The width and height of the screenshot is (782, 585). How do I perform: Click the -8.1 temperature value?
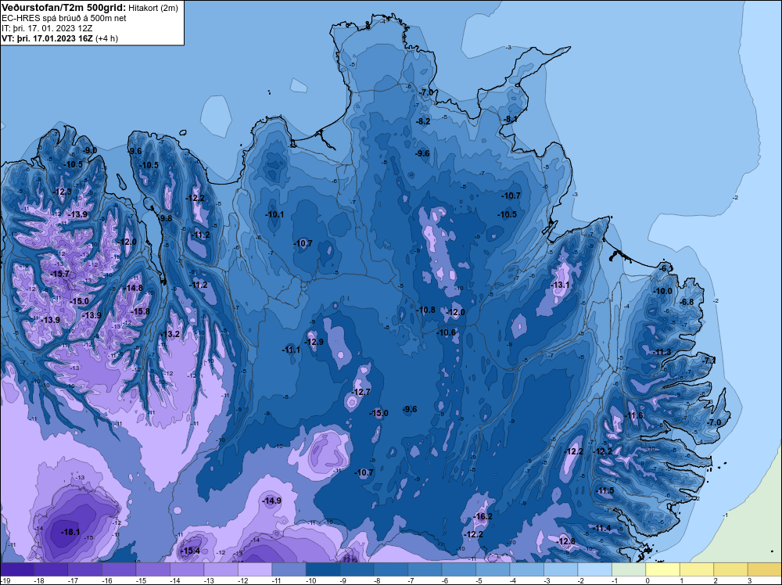click(x=510, y=119)
